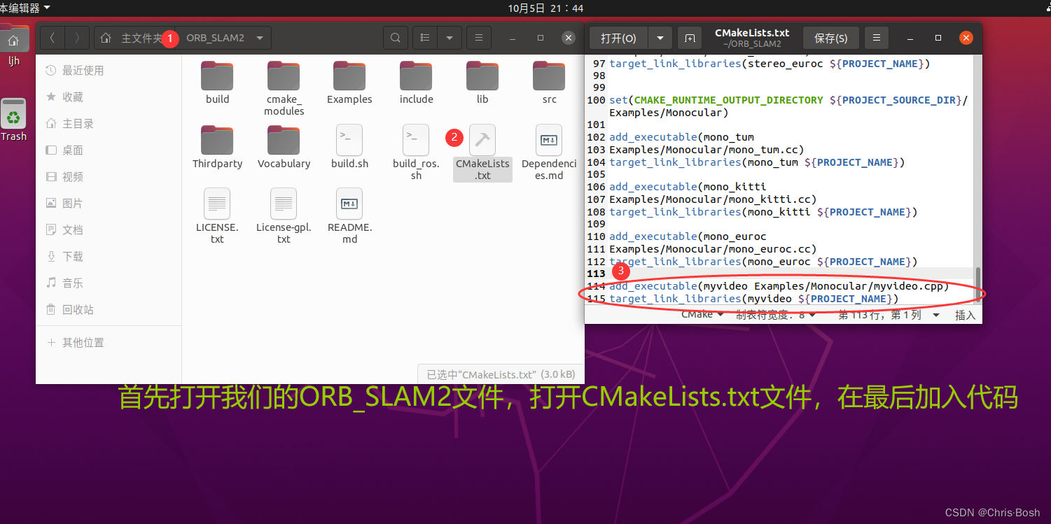The width and height of the screenshot is (1051, 524).
Task: Click the CMakeLists.txt editor title
Action: 751,33
